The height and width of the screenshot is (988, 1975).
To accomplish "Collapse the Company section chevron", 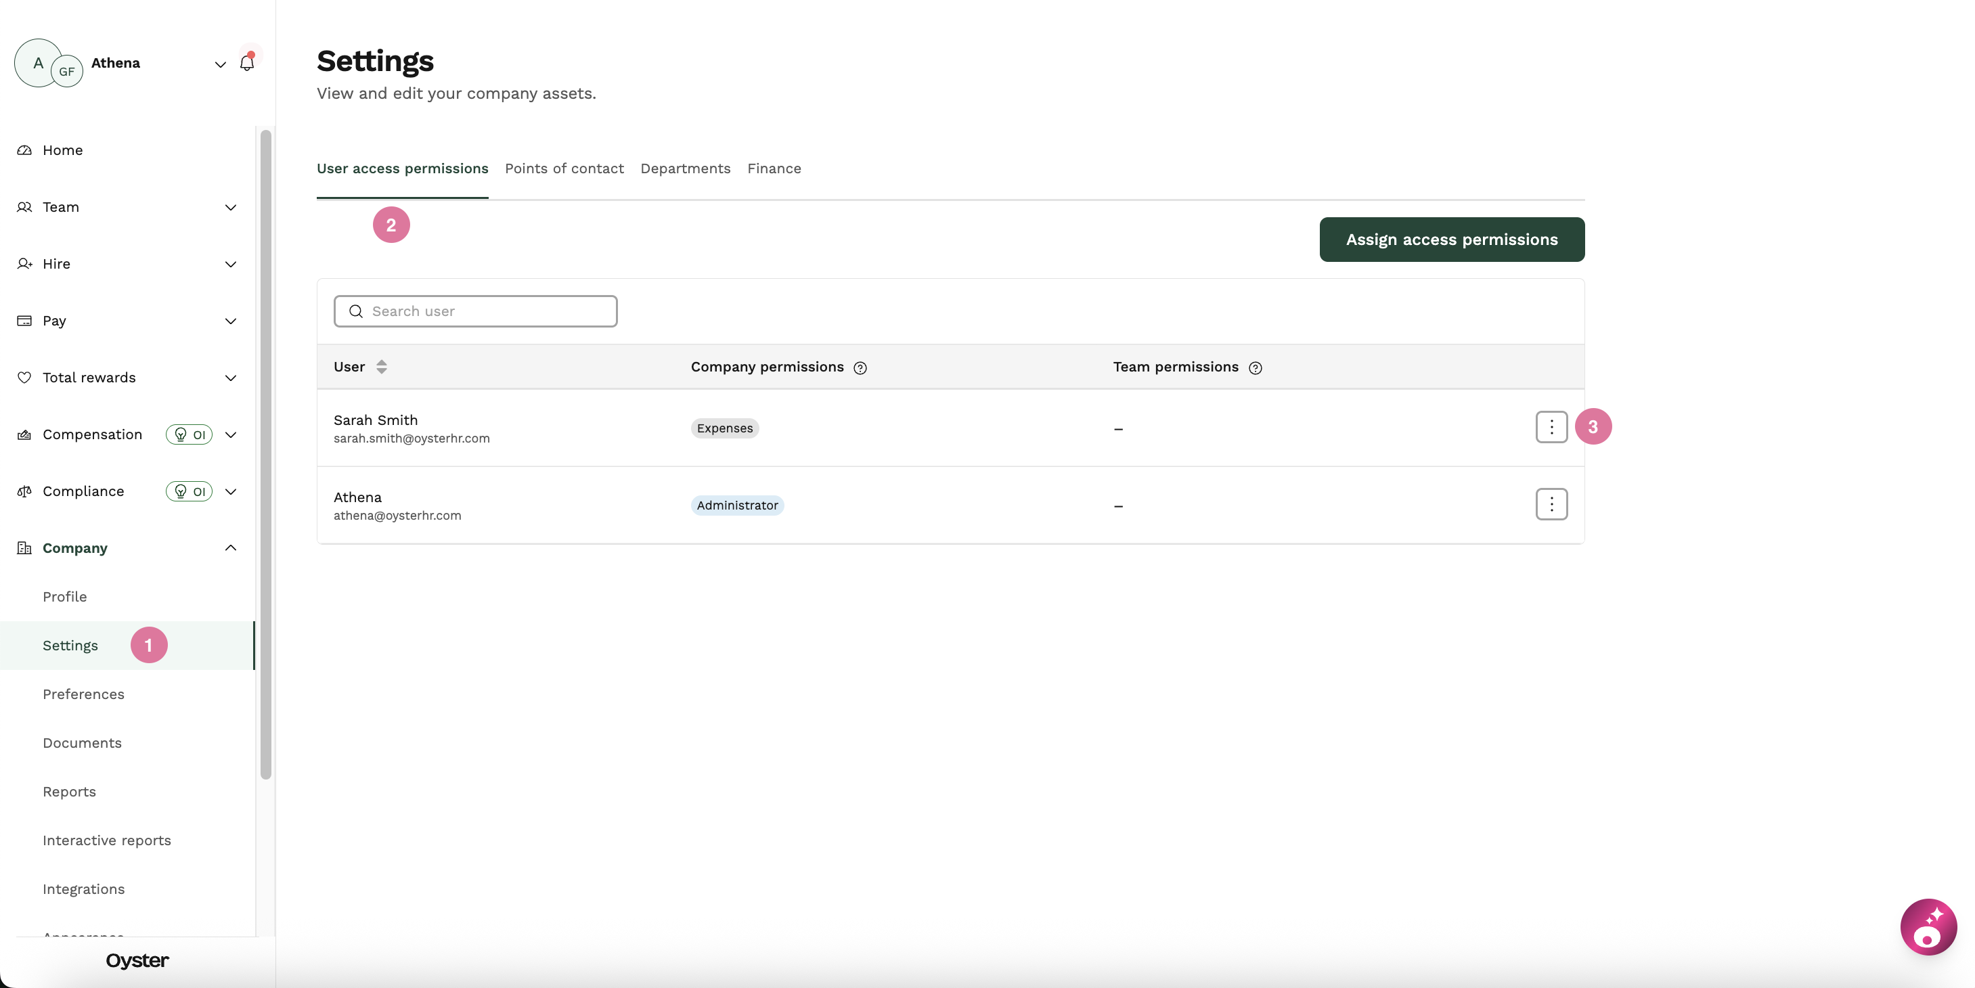I will [230, 547].
